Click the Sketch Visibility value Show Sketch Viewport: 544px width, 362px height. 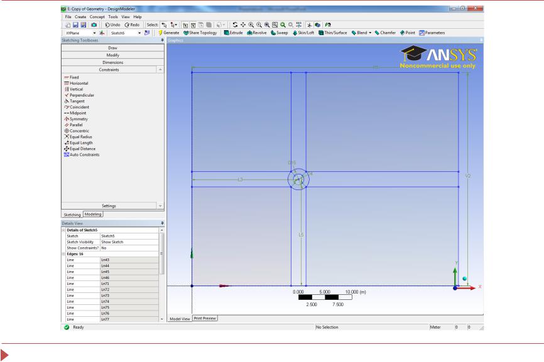point(129,242)
